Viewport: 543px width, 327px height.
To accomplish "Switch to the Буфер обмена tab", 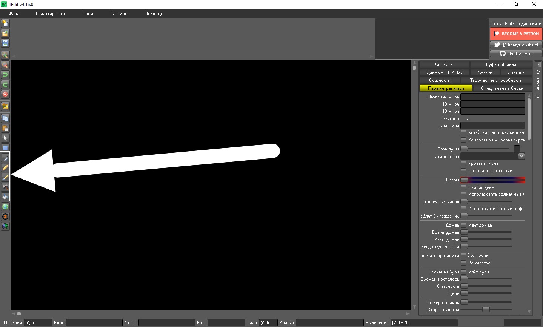I will click(501, 64).
